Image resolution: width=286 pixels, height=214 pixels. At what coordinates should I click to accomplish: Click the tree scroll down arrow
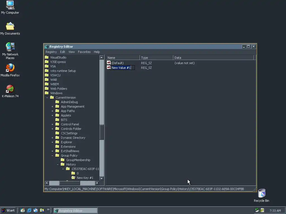[x=102, y=178]
